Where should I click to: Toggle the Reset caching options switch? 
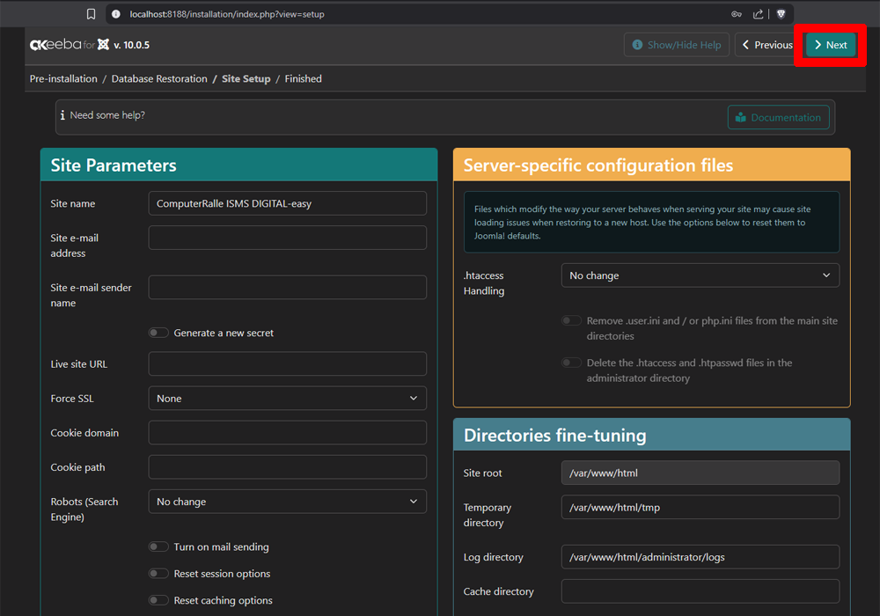[x=158, y=599]
